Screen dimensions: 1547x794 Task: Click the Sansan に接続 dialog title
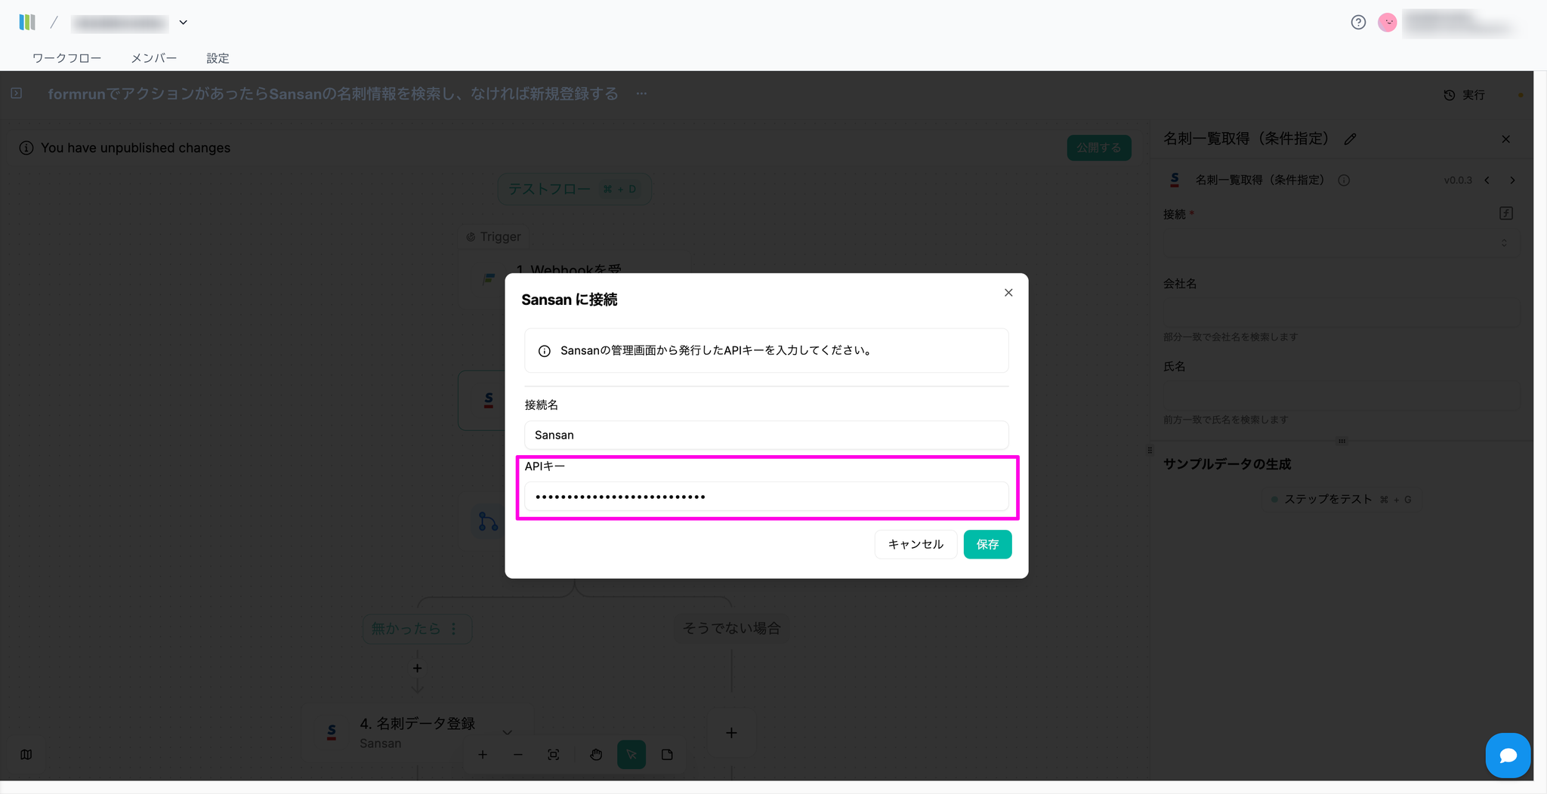click(x=570, y=300)
